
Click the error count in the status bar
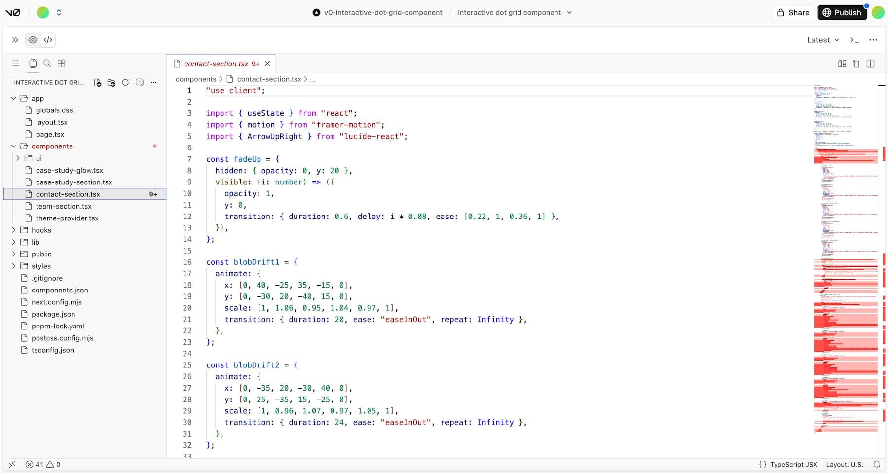point(35,464)
